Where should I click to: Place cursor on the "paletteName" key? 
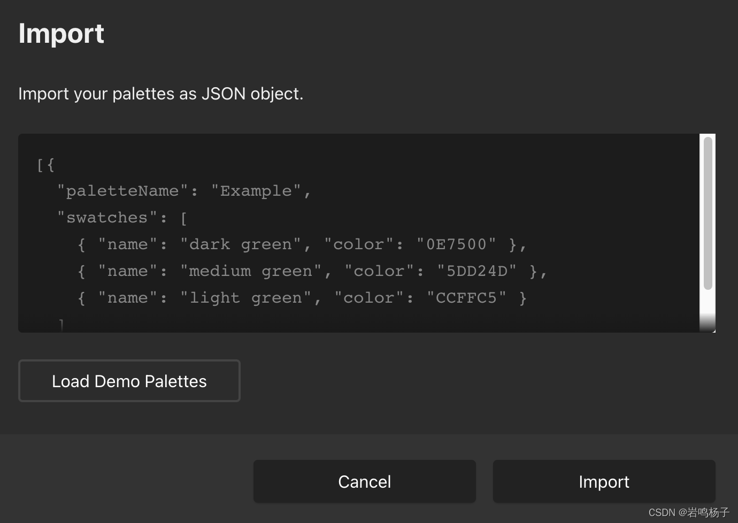(122, 191)
